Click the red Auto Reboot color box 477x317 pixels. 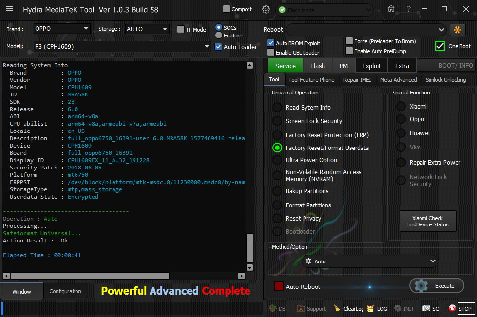coord(278,286)
